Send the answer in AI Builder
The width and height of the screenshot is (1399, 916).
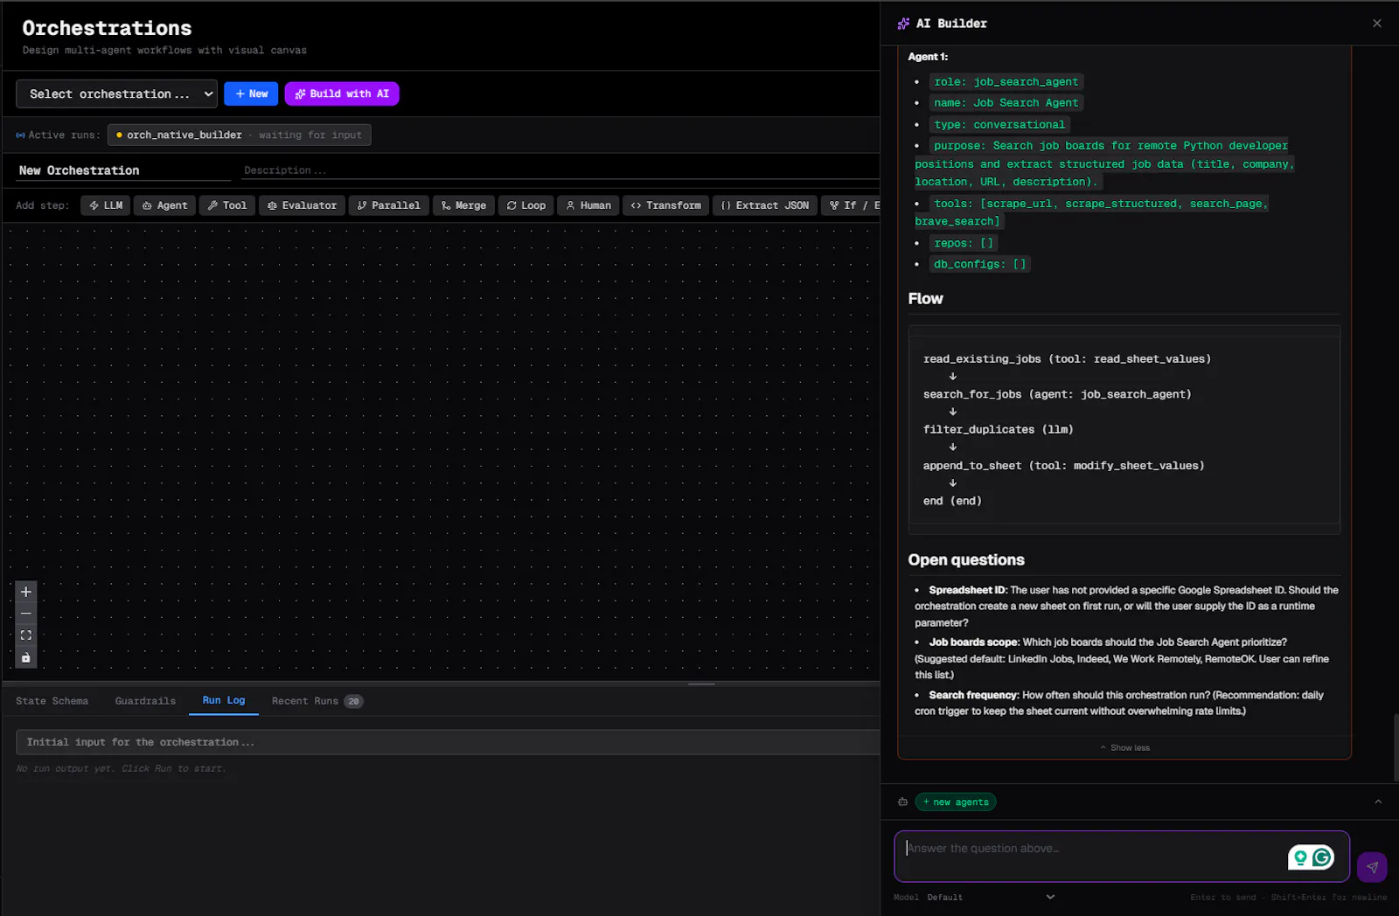pyautogui.click(x=1372, y=867)
